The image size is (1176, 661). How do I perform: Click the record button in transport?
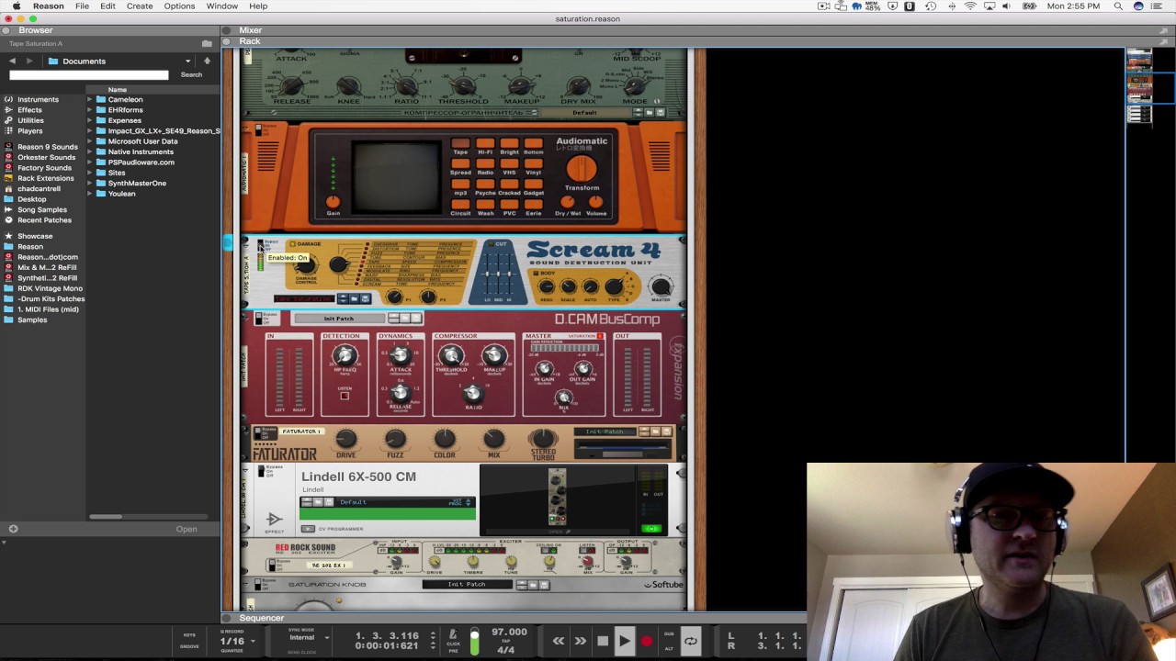click(x=646, y=641)
